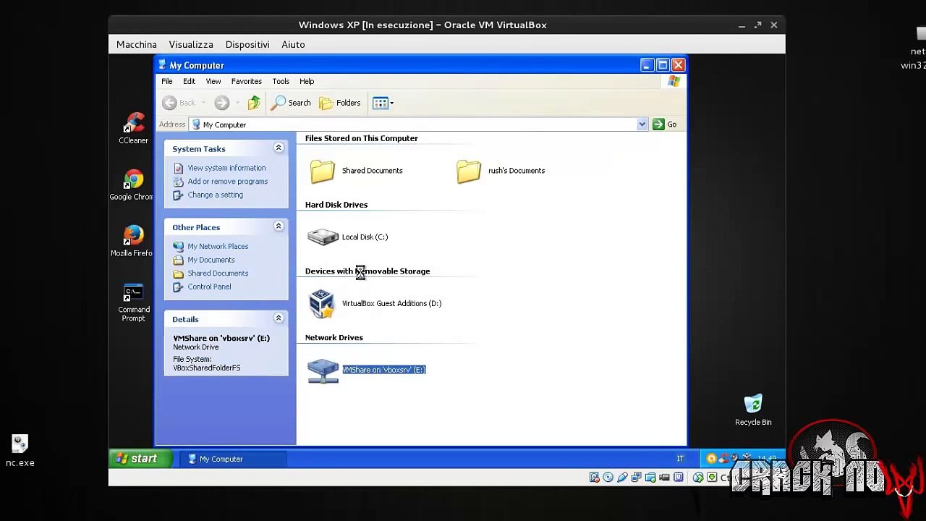Click the Go button
Viewport: 926px width, 521px height.
(665, 124)
